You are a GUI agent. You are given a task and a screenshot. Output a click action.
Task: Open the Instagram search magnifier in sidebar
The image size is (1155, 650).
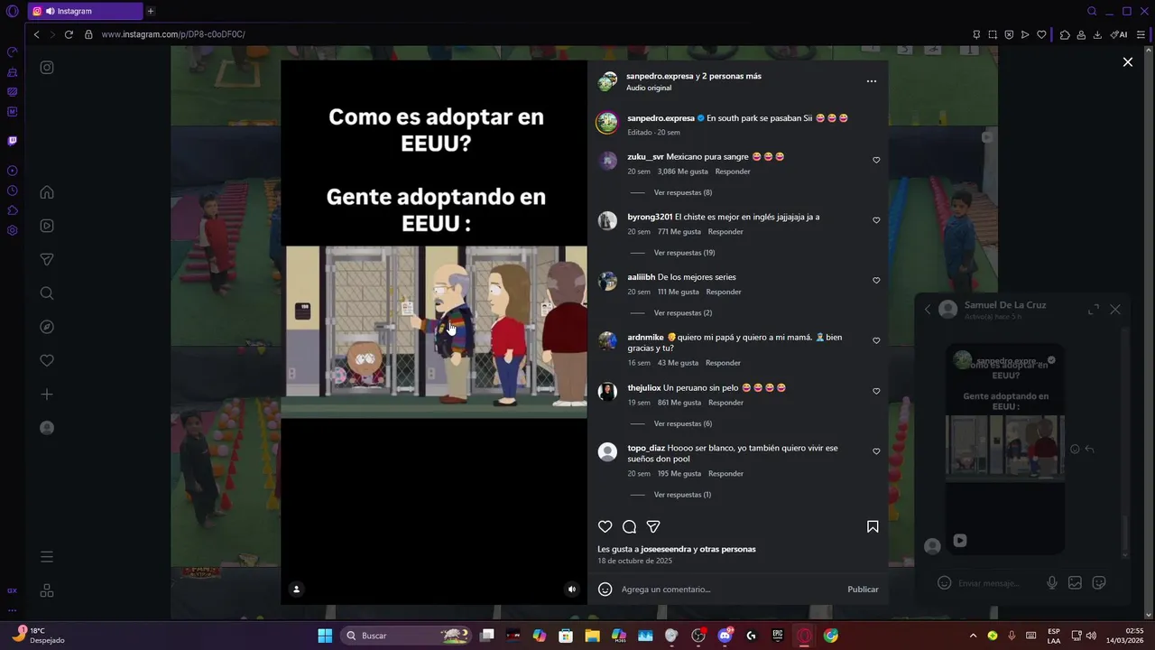coord(47,293)
